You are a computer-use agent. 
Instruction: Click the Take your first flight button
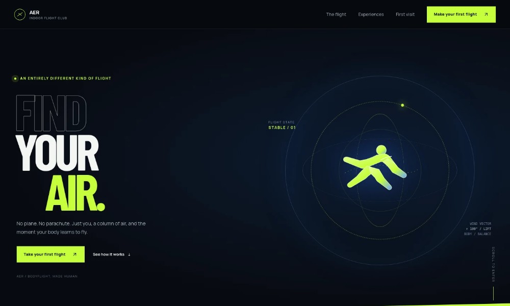click(x=50, y=254)
